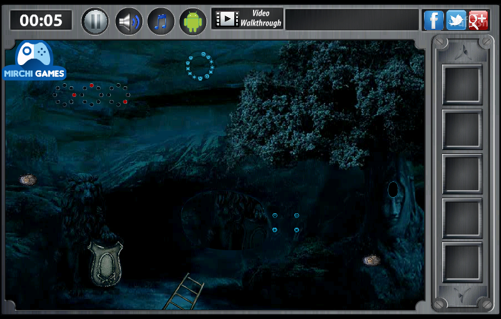Select the third inventory slot
Viewport: 501px width, 319px height.
(462, 174)
